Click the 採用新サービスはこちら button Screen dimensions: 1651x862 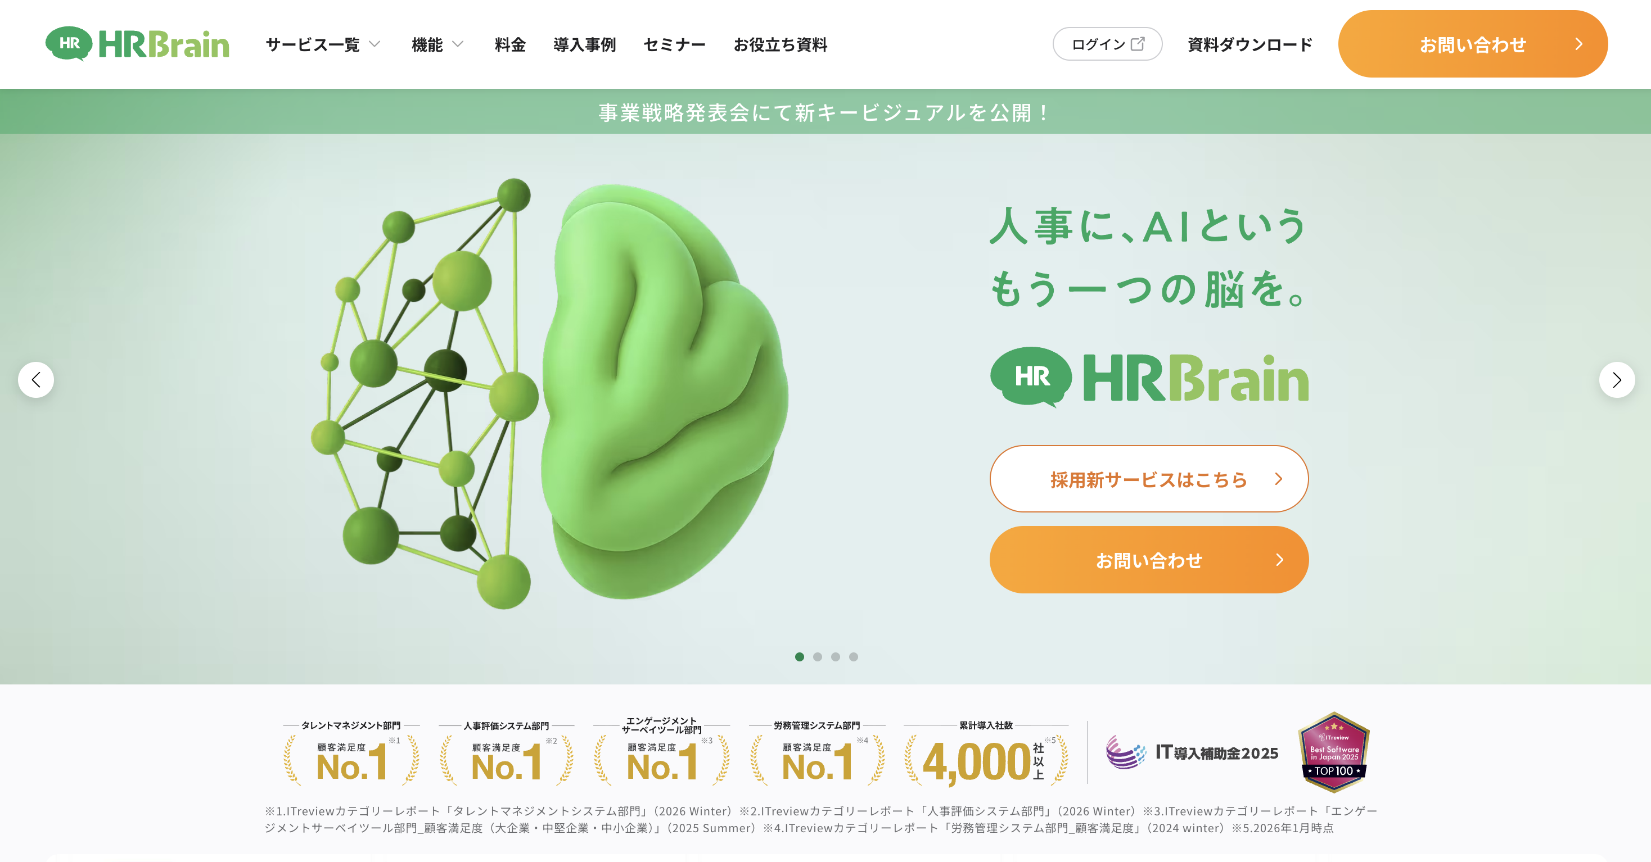point(1148,478)
